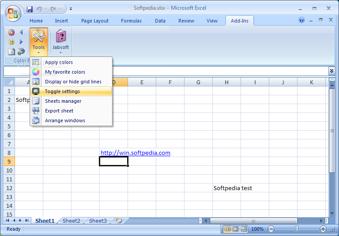
Task: Open Undo history dropdown arrow
Action: [45, 9]
